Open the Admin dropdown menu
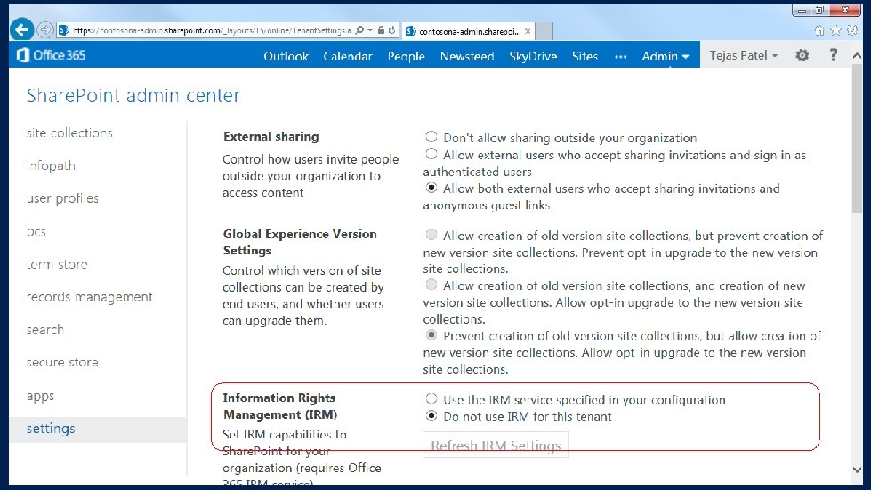Image resolution: width=871 pixels, height=490 pixels. 665,56
